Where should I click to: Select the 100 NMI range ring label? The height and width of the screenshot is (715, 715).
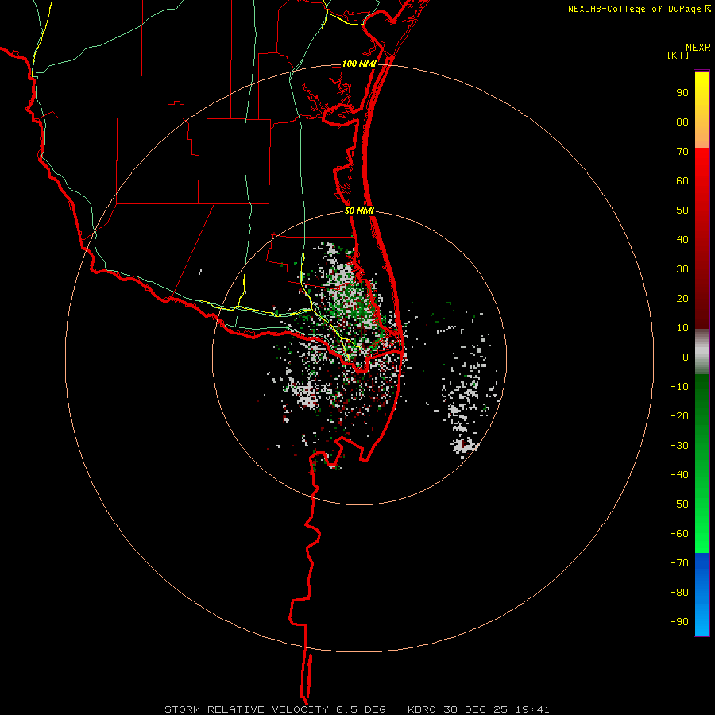pyautogui.click(x=359, y=64)
